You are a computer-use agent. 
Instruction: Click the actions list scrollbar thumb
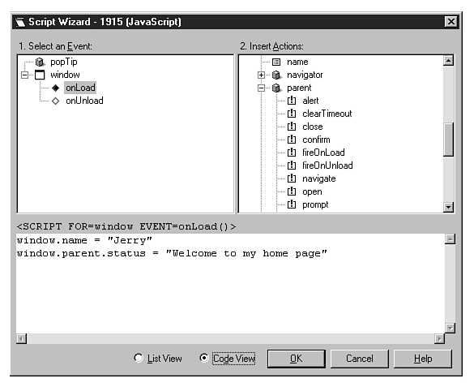(x=448, y=140)
